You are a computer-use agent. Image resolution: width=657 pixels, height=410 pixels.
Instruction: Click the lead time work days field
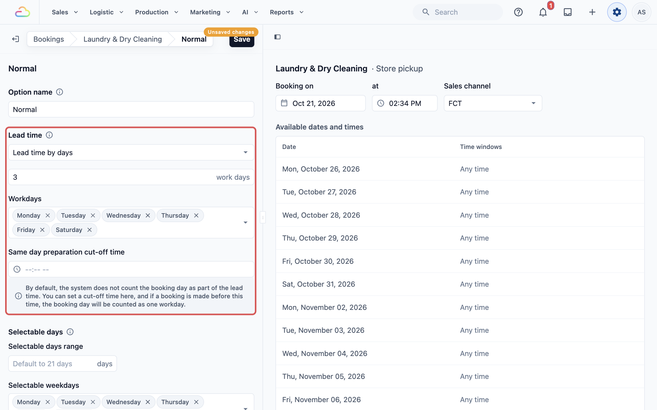[x=131, y=177]
